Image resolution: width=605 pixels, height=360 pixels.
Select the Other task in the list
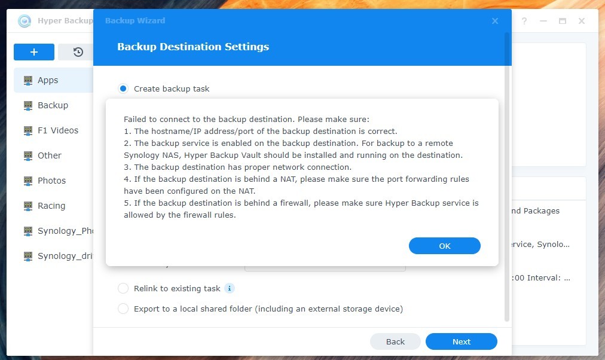click(50, 155)
